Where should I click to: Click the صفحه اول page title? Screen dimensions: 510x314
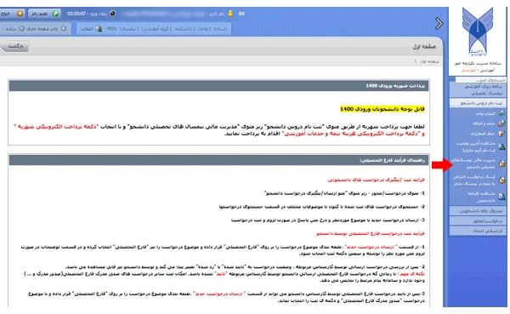click(x=424, y=47)
